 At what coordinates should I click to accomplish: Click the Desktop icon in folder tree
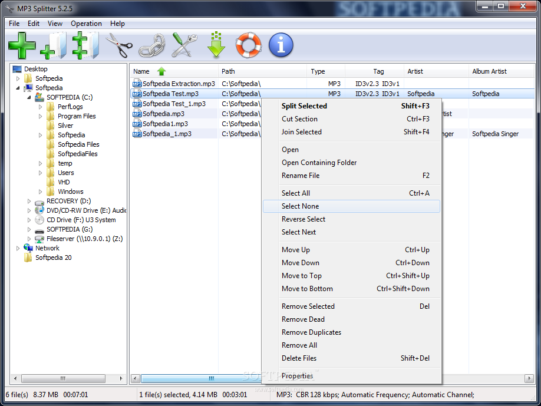[17, 69]
